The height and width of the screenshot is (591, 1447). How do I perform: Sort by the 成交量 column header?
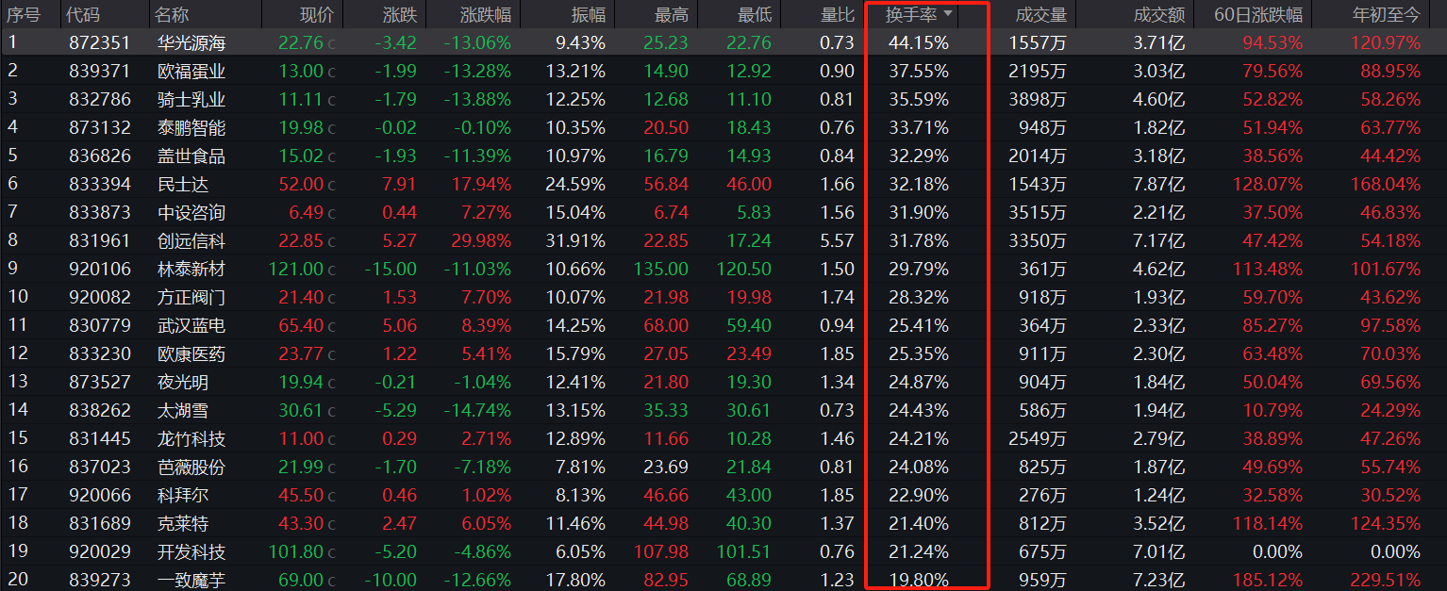(x=1041, y=14)
